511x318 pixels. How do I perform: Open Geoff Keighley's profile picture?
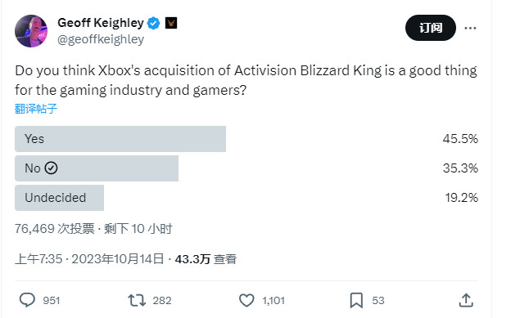31,31
